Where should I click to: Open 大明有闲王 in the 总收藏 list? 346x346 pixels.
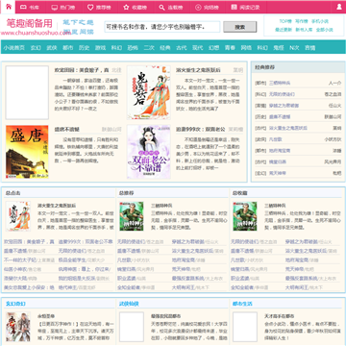pyautogui.click(x=297, y=287)
